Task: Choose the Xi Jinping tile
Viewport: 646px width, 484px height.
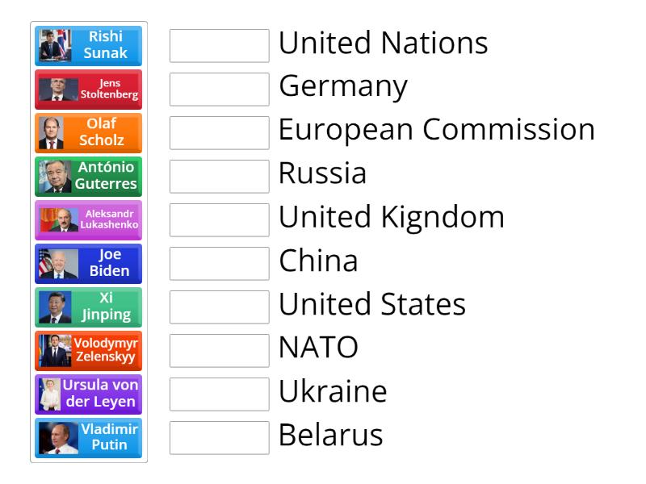Action: [88, 307]
